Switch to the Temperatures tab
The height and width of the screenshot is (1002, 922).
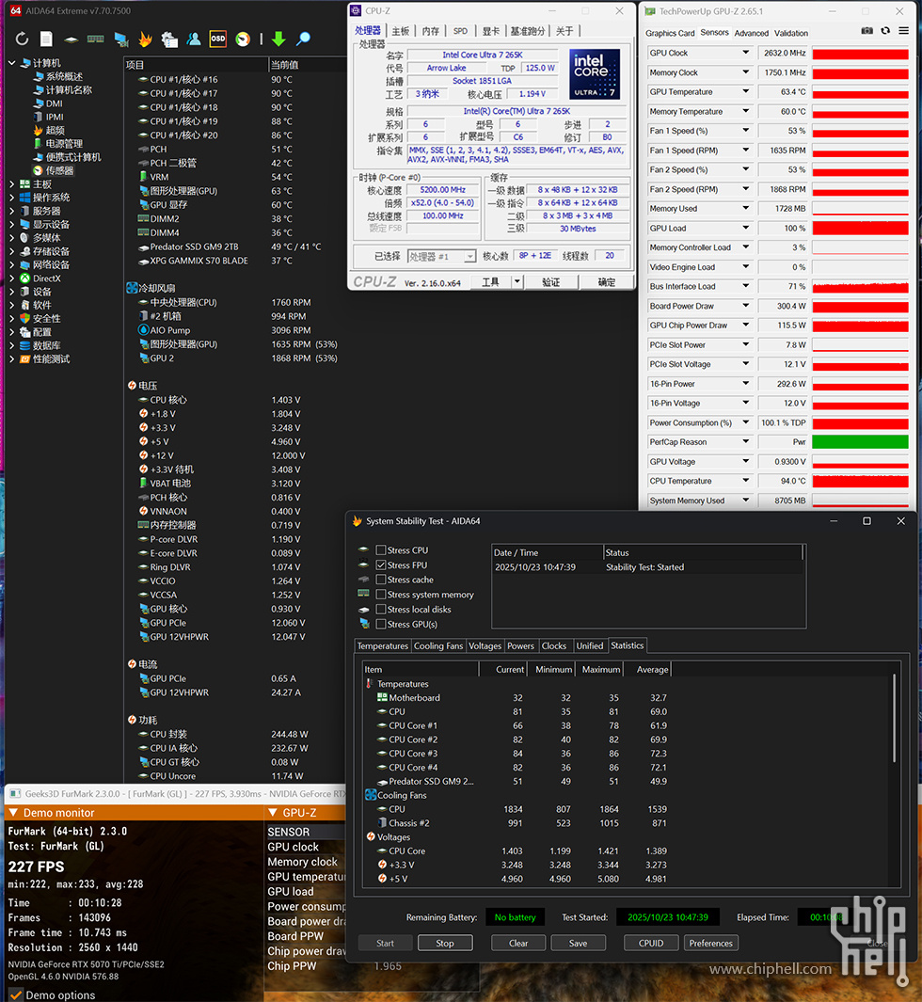pos(383,646)
